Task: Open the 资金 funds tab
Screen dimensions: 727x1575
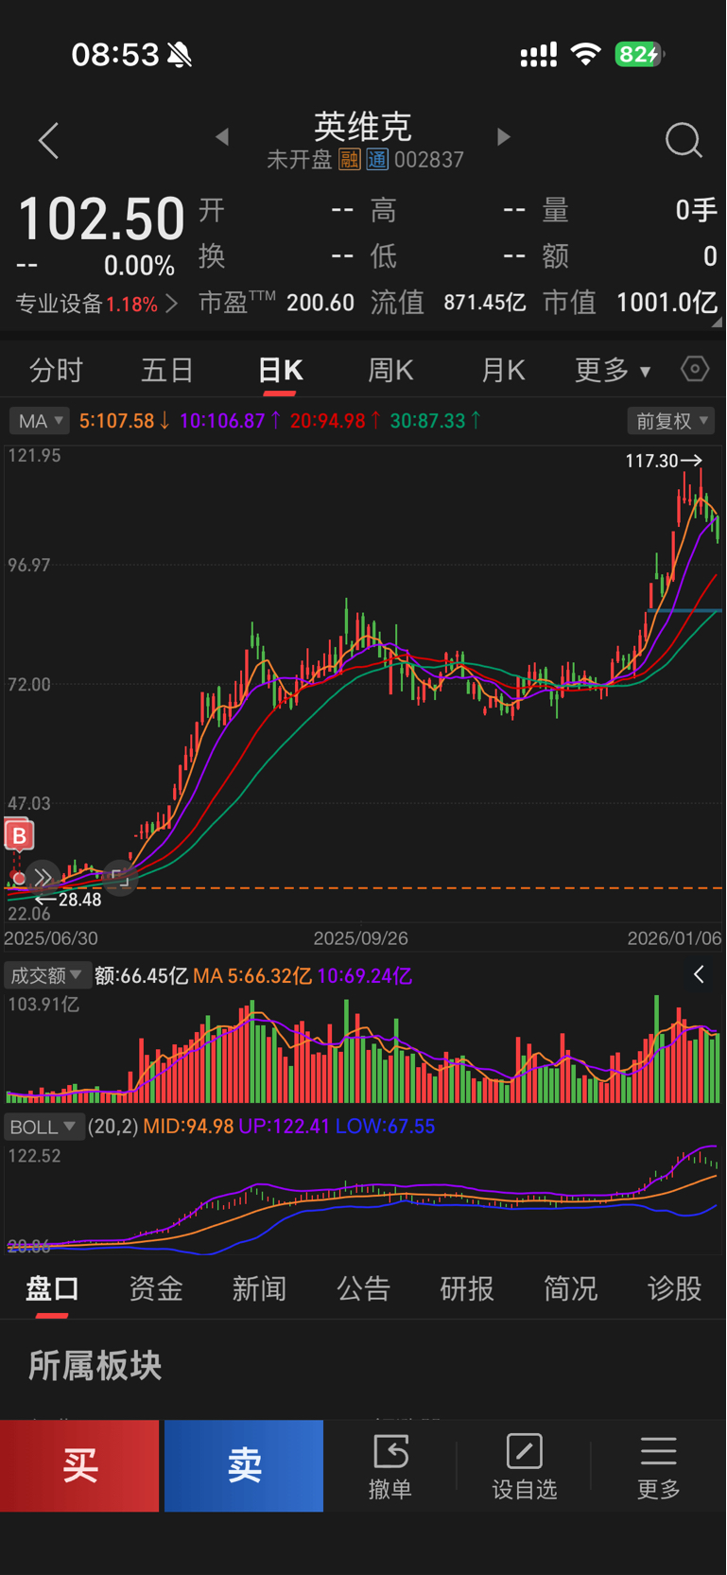Action: tap(156, 1288)
